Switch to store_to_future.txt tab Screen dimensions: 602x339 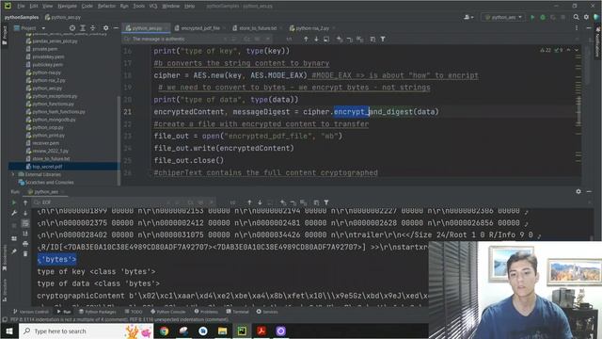point(257,28)
